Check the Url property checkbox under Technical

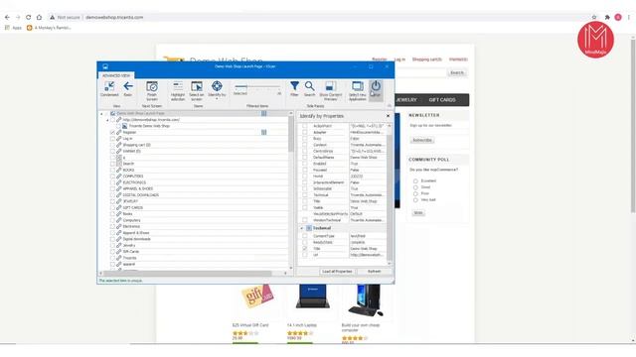point(305,255)
